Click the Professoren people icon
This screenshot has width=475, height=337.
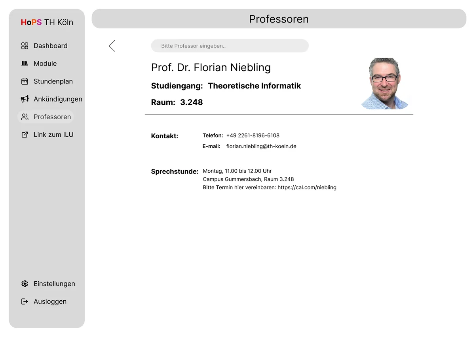(x=25, y=117)
